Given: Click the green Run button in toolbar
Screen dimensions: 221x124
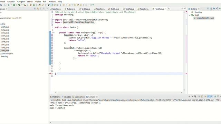Looking at the screenshot, I should [x=14, y=5].
